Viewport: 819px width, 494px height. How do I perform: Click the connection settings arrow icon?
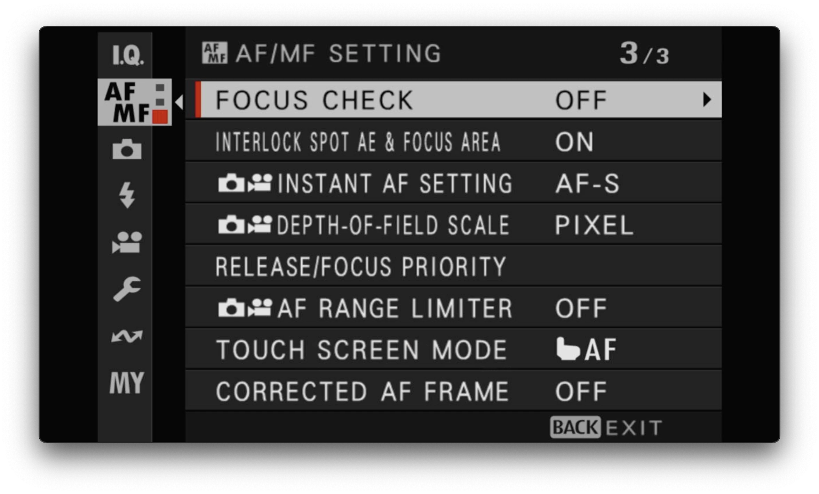(128, 335)
